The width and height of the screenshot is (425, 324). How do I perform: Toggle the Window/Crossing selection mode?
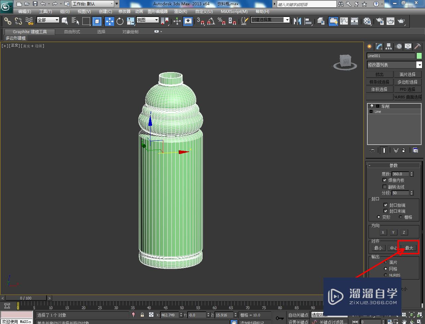(97, 21)
